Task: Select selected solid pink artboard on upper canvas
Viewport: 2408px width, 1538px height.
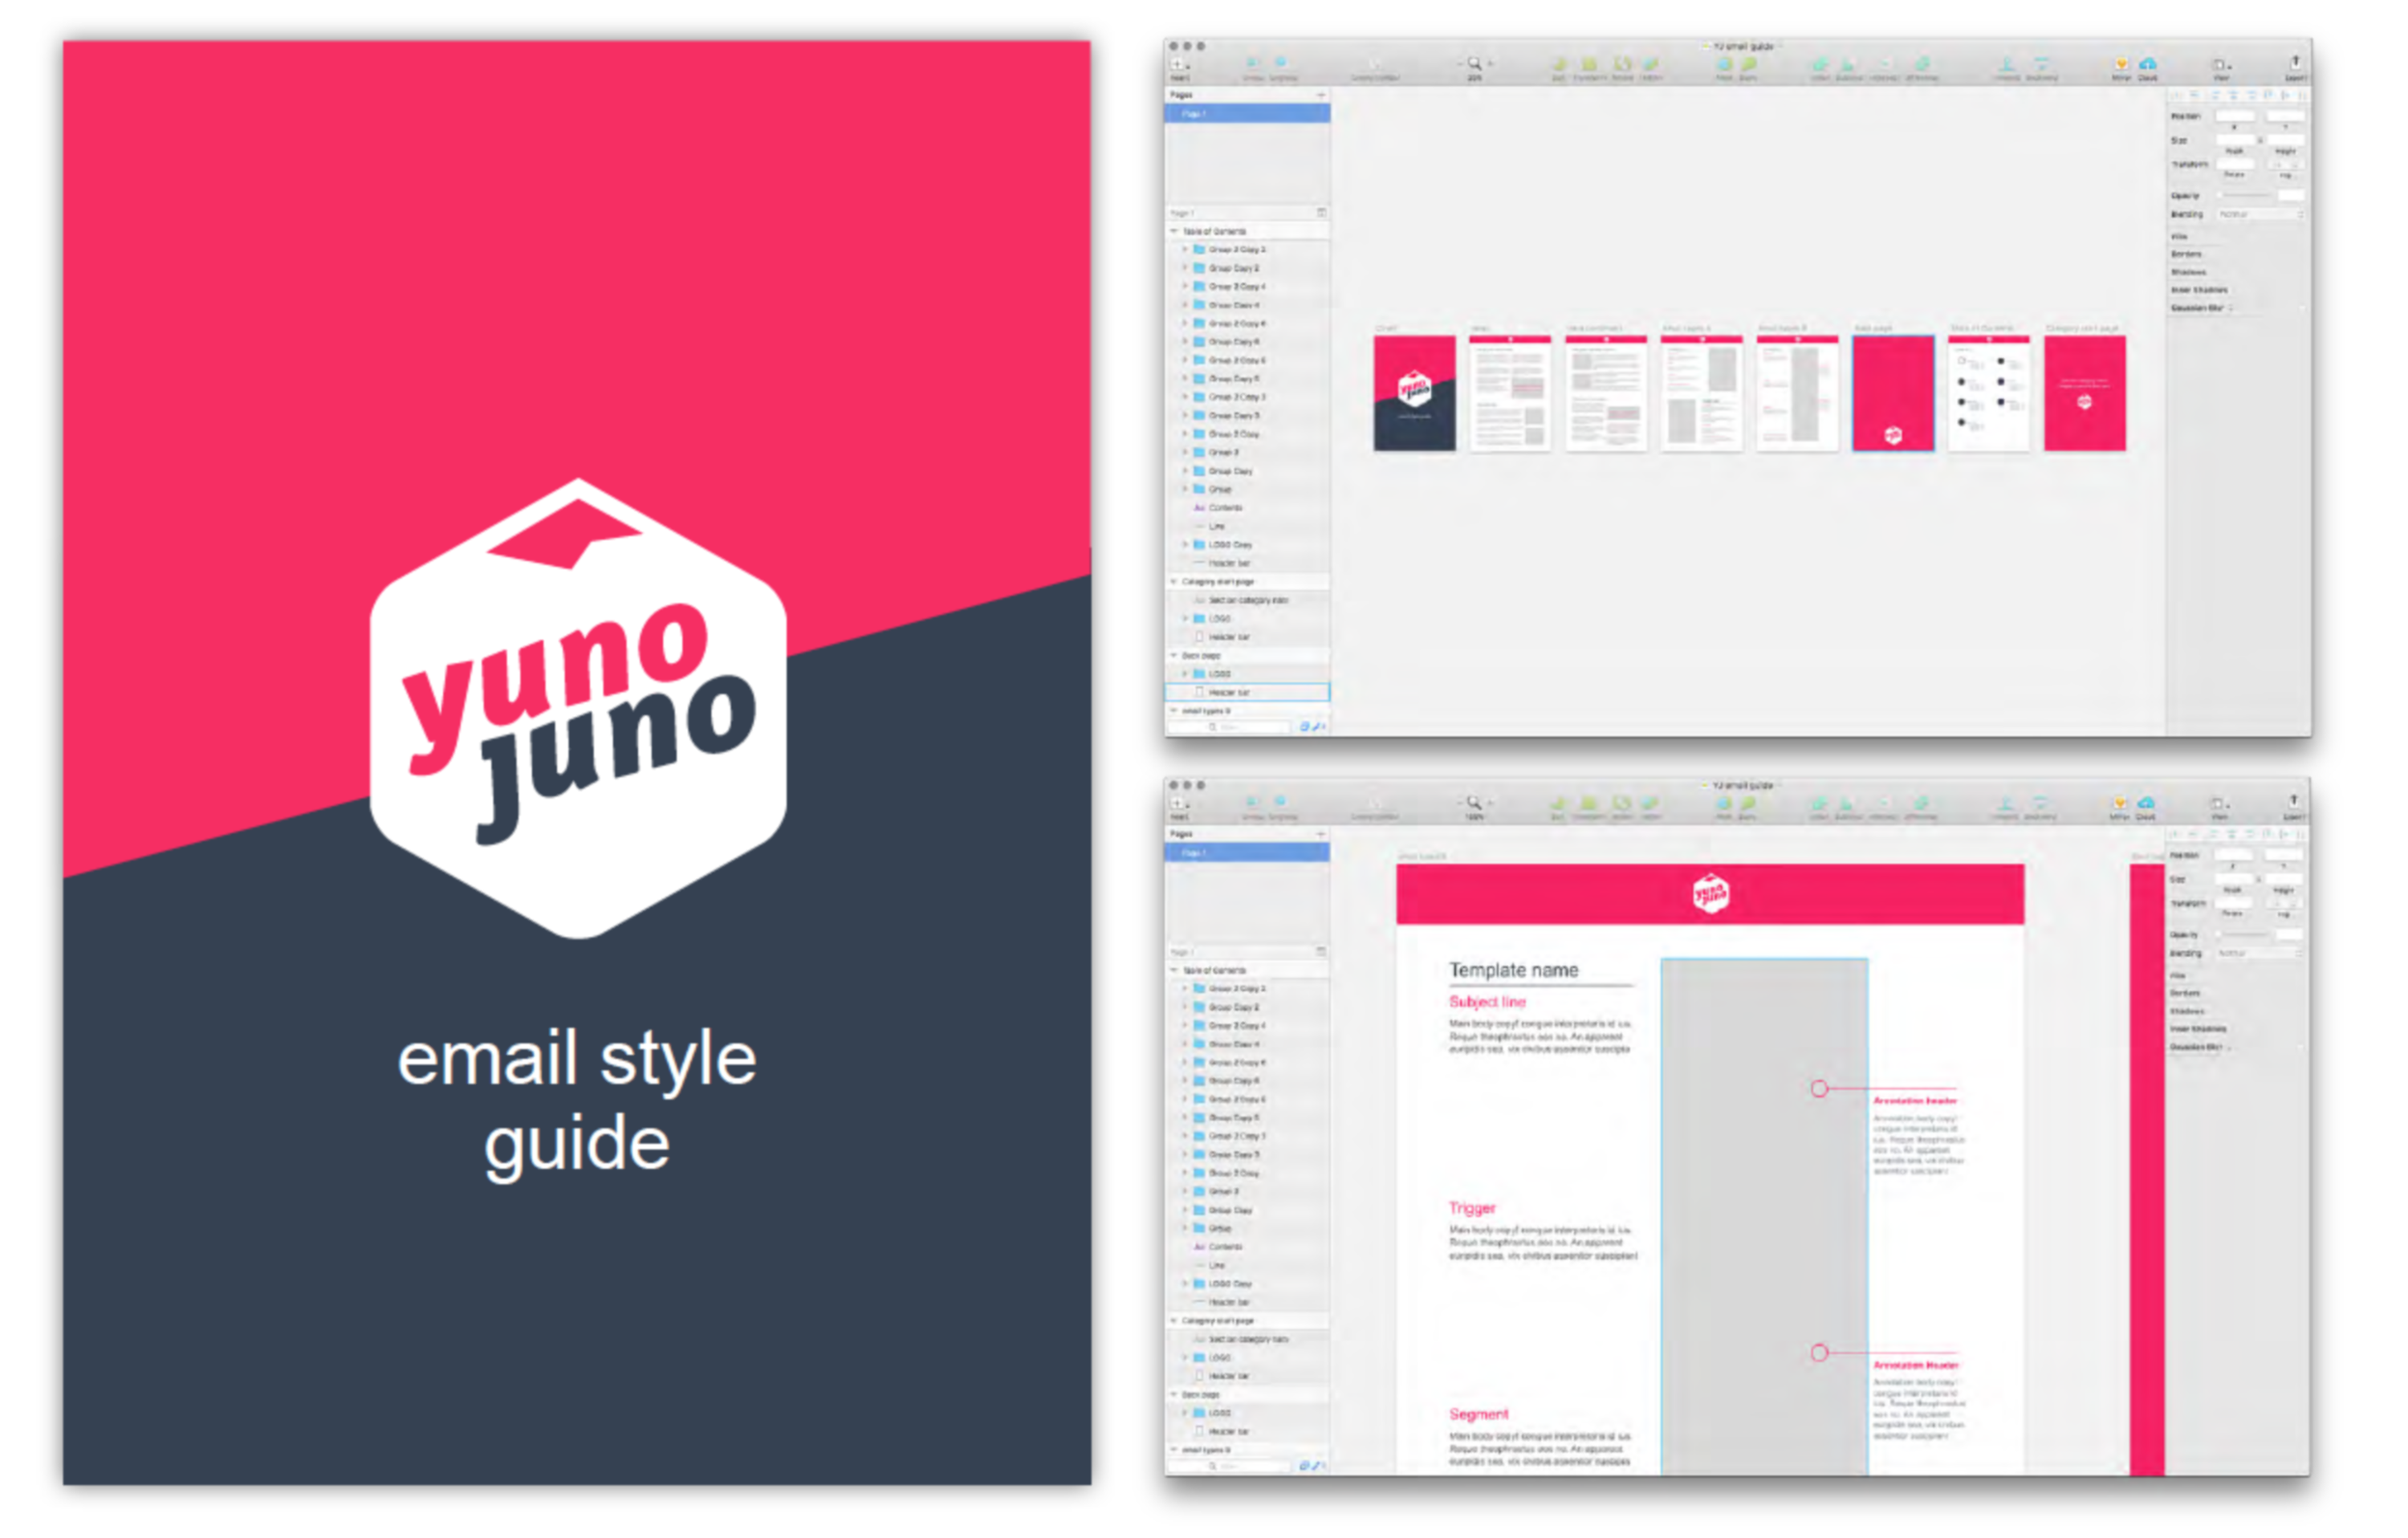Action: coord(1893,393)
